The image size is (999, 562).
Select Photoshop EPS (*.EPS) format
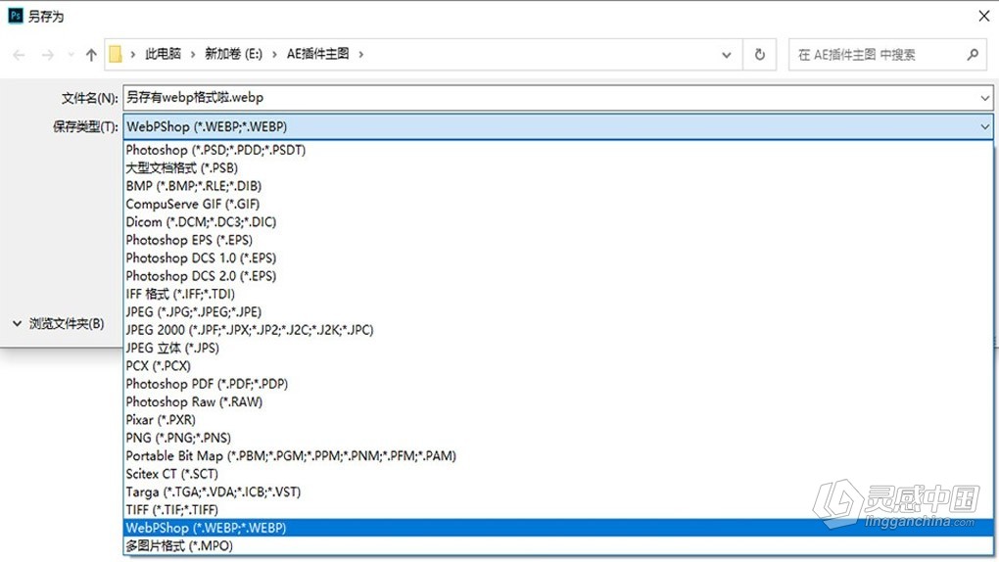click(x=557, y=240)
